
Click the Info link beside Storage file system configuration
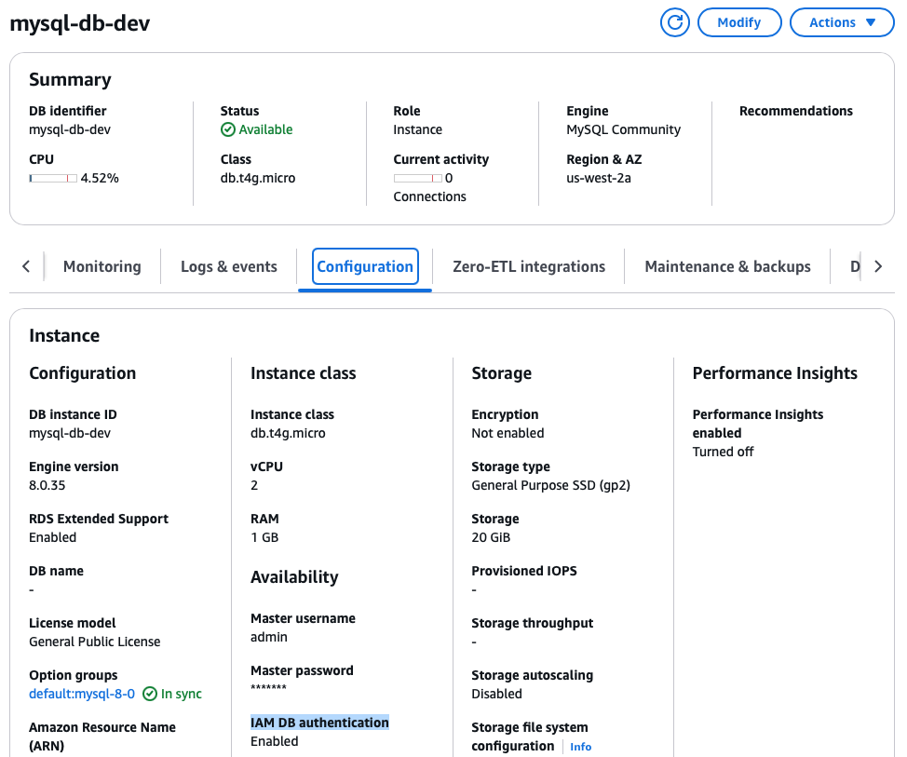pos(581,747)
